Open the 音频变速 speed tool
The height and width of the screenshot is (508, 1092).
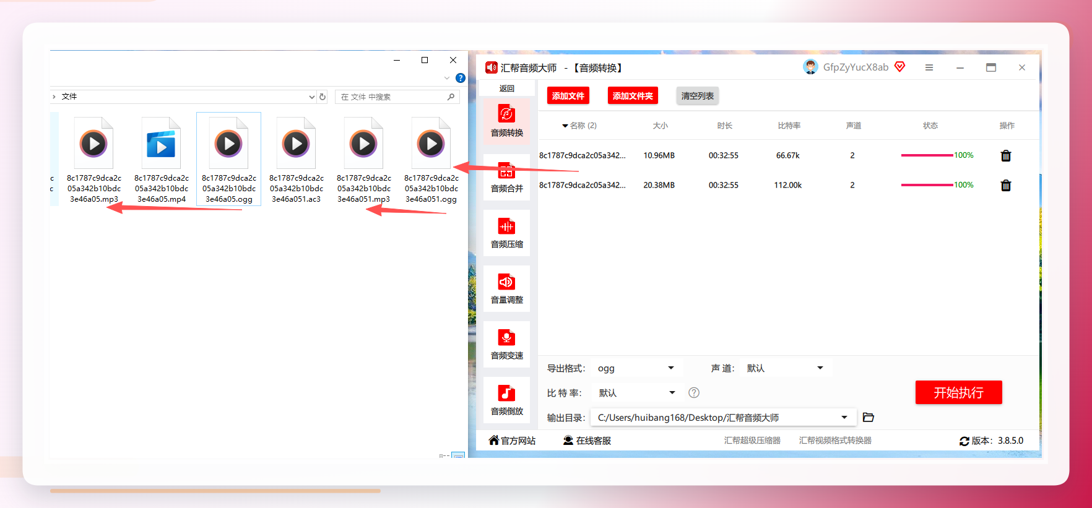tap(506, 344)
